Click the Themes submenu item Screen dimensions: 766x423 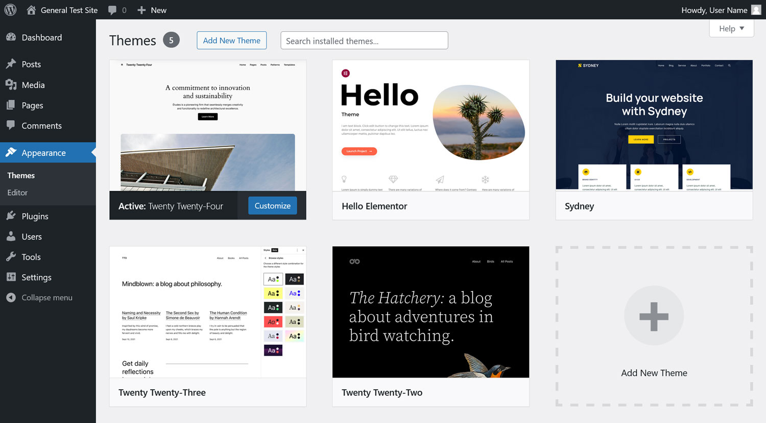click(x=20, y=175)
